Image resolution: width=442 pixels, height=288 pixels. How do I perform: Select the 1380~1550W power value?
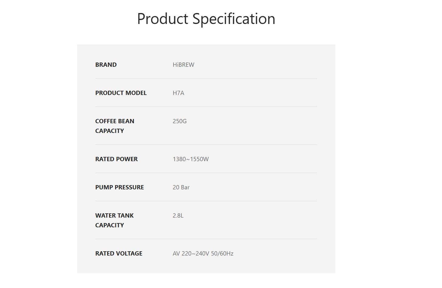point(190,159)
